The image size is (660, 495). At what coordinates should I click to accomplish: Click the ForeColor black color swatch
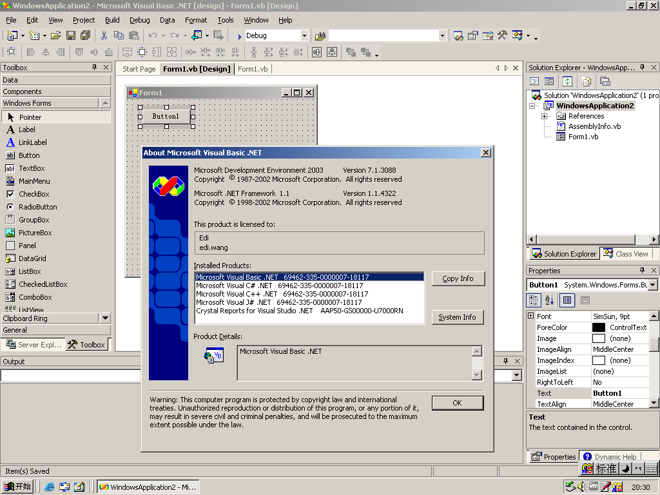coord(599,327)
